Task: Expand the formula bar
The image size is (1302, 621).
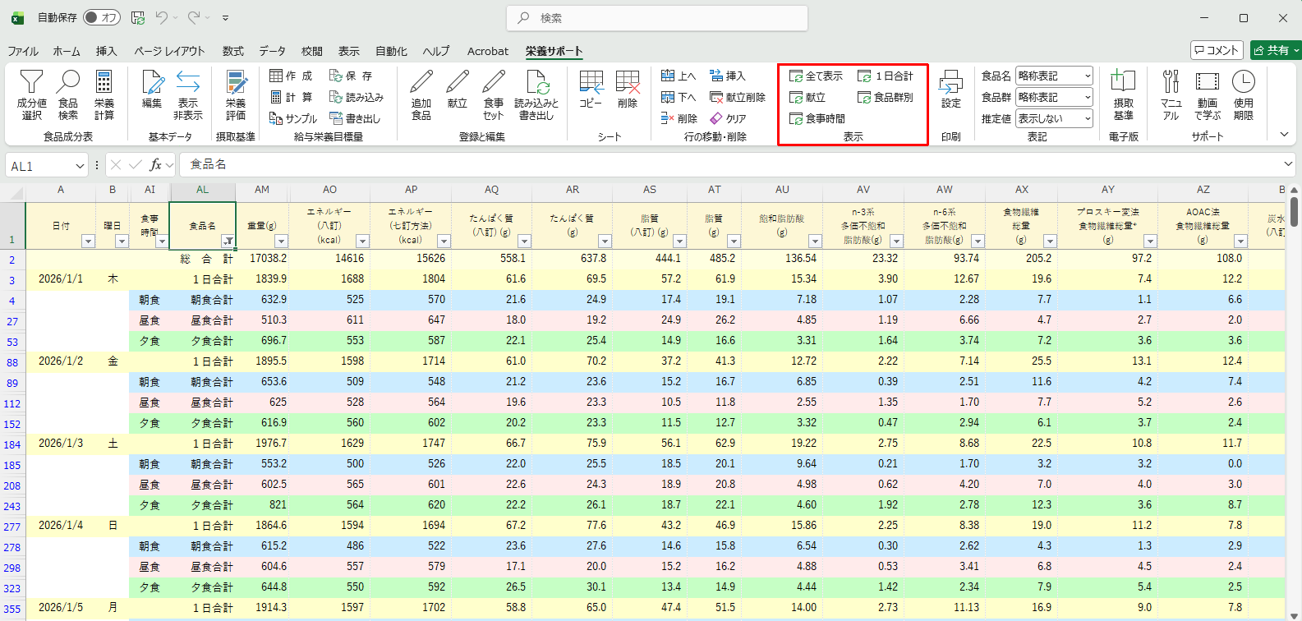Action: click(1288, 164)
